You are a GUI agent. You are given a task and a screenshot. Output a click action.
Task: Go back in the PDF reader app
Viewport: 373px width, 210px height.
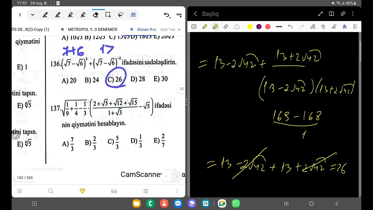point(20,15)
